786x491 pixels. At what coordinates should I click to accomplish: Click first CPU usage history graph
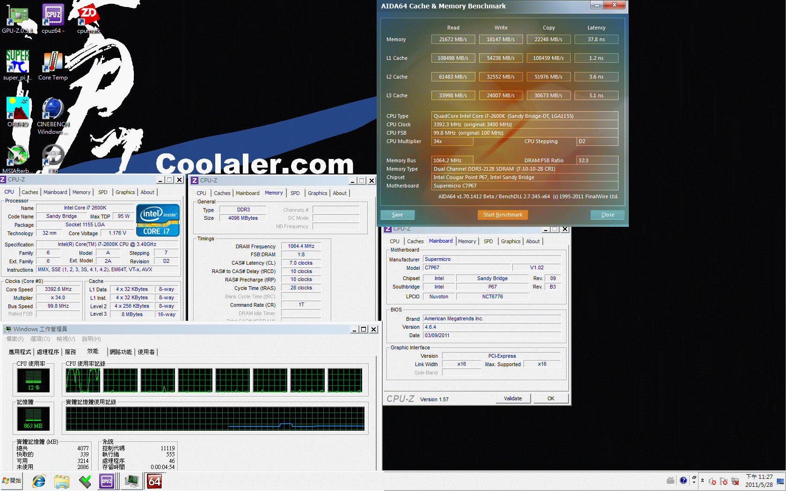point(83,380)
